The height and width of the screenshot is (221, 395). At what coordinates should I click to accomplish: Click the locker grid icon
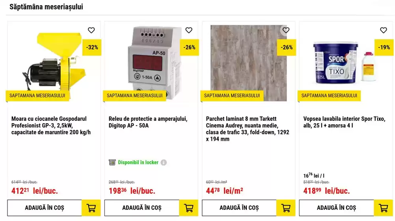point(112,162)
